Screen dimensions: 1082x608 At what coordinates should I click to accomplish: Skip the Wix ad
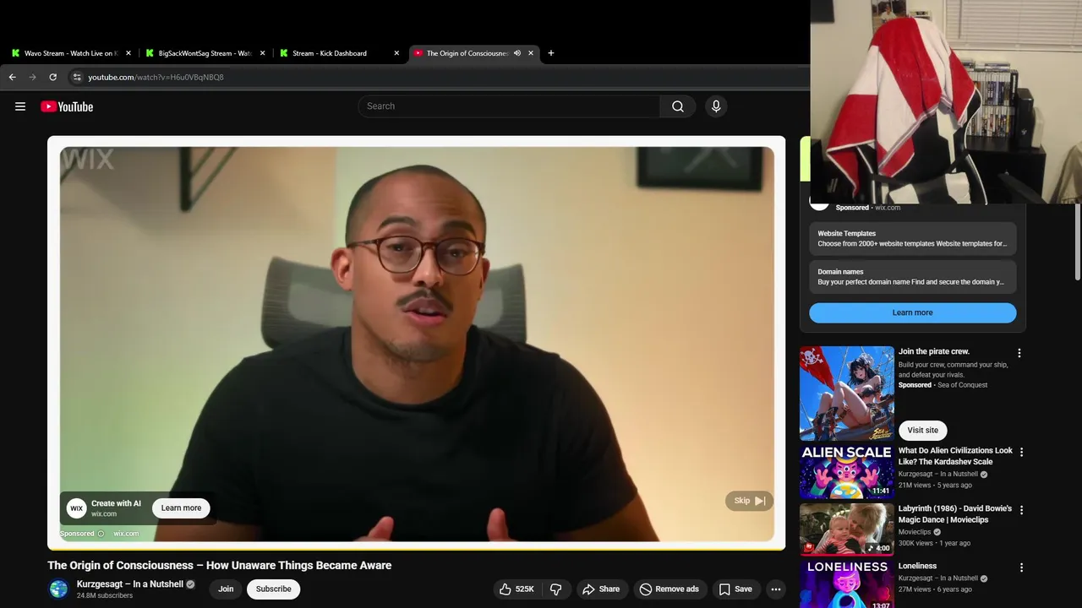[x=749, y=501]
